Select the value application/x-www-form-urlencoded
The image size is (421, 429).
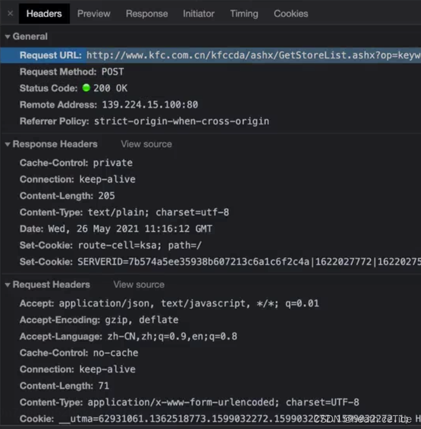pyautogui.click(x=223, y=402)
